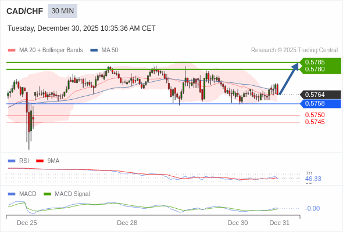The height and width of the screenshot is (232, 343).
Task: Click the RSI value 46.33
Action: (313, 179)
